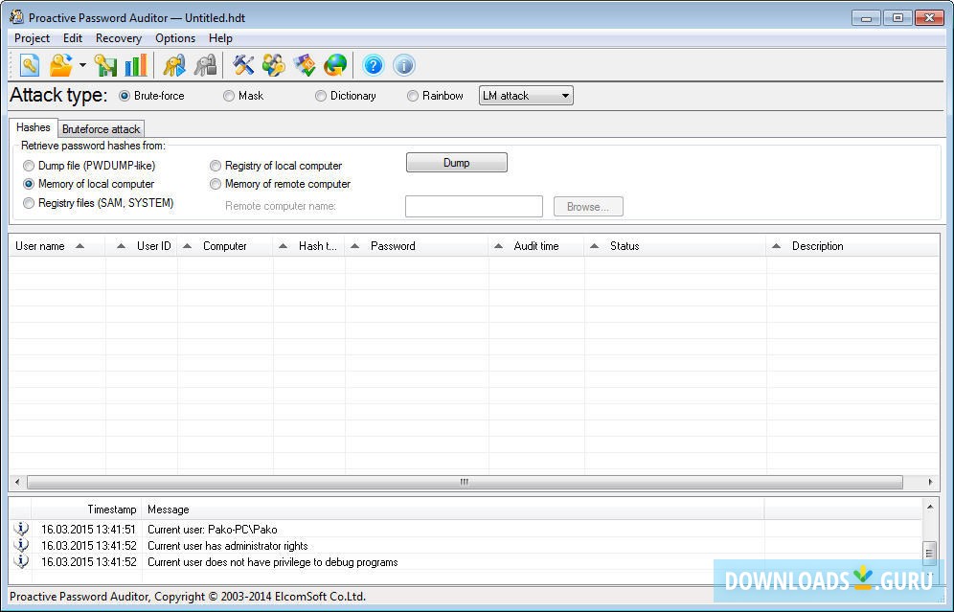Select Registry files (SAM, SYSTEM) option

coord(30,203)
